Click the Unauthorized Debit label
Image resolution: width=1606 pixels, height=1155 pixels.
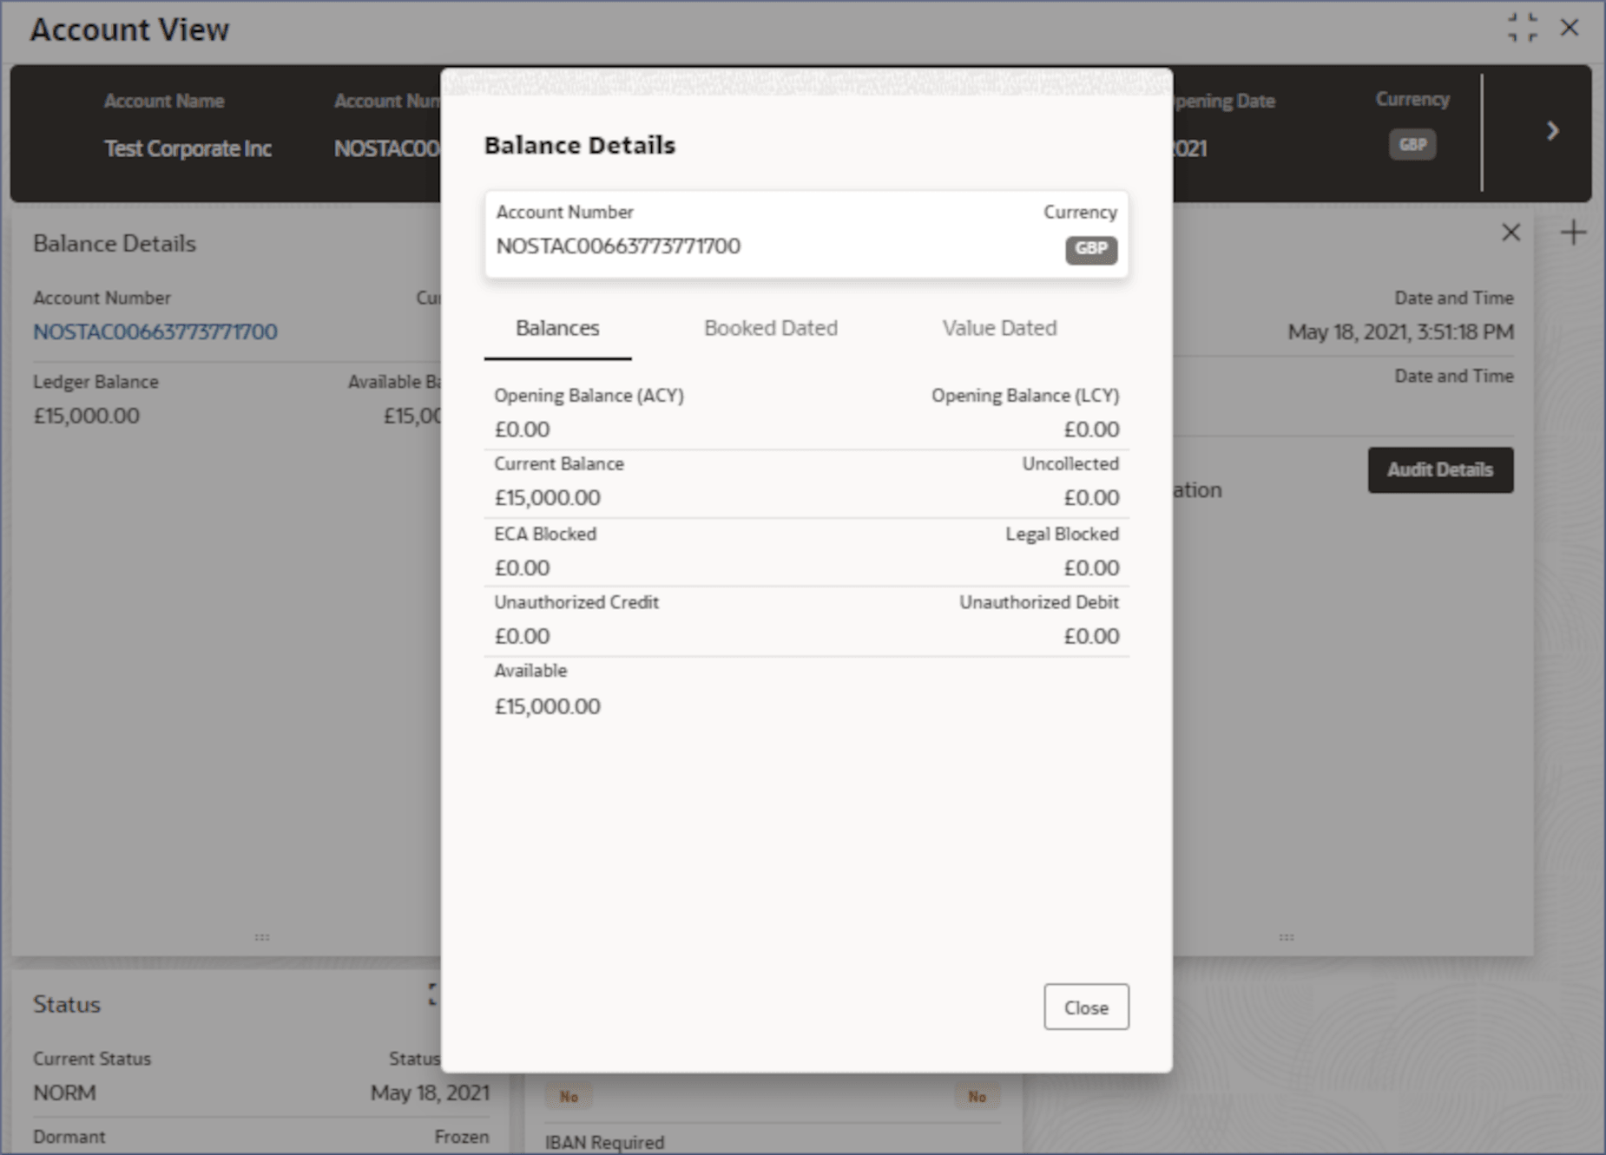click(1039, 602)
